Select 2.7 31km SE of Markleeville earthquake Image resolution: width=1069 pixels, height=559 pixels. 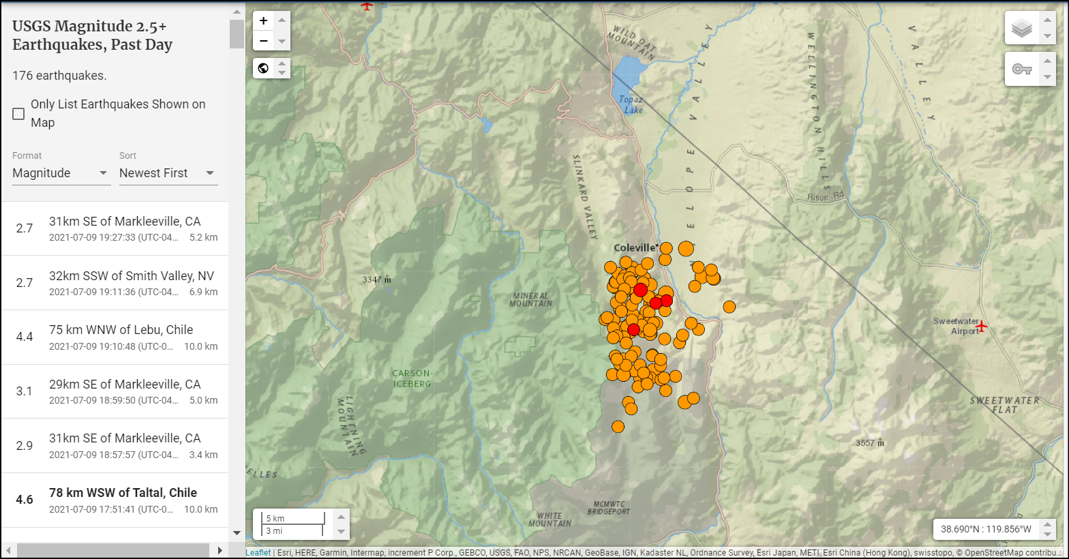coord(115,228)
